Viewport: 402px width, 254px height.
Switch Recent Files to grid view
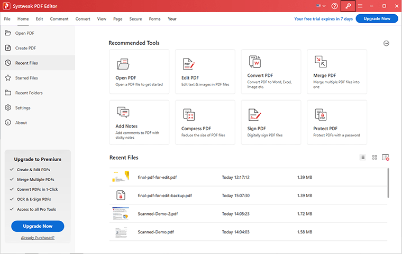374,158
